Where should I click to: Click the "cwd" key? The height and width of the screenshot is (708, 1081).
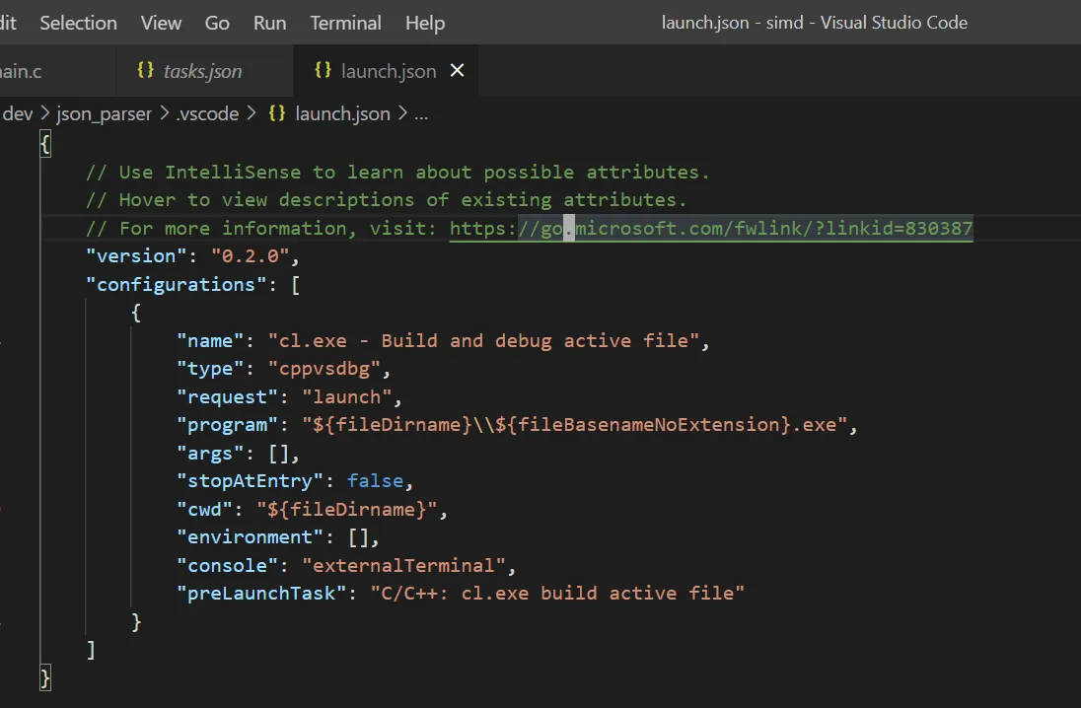tap(205, 510)
